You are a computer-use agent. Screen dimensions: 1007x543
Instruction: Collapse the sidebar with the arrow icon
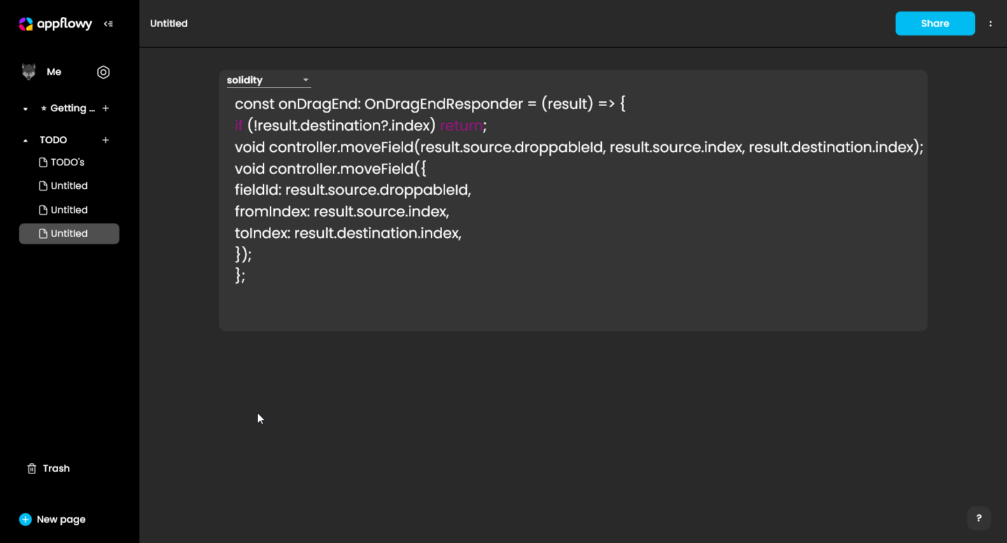108,24
